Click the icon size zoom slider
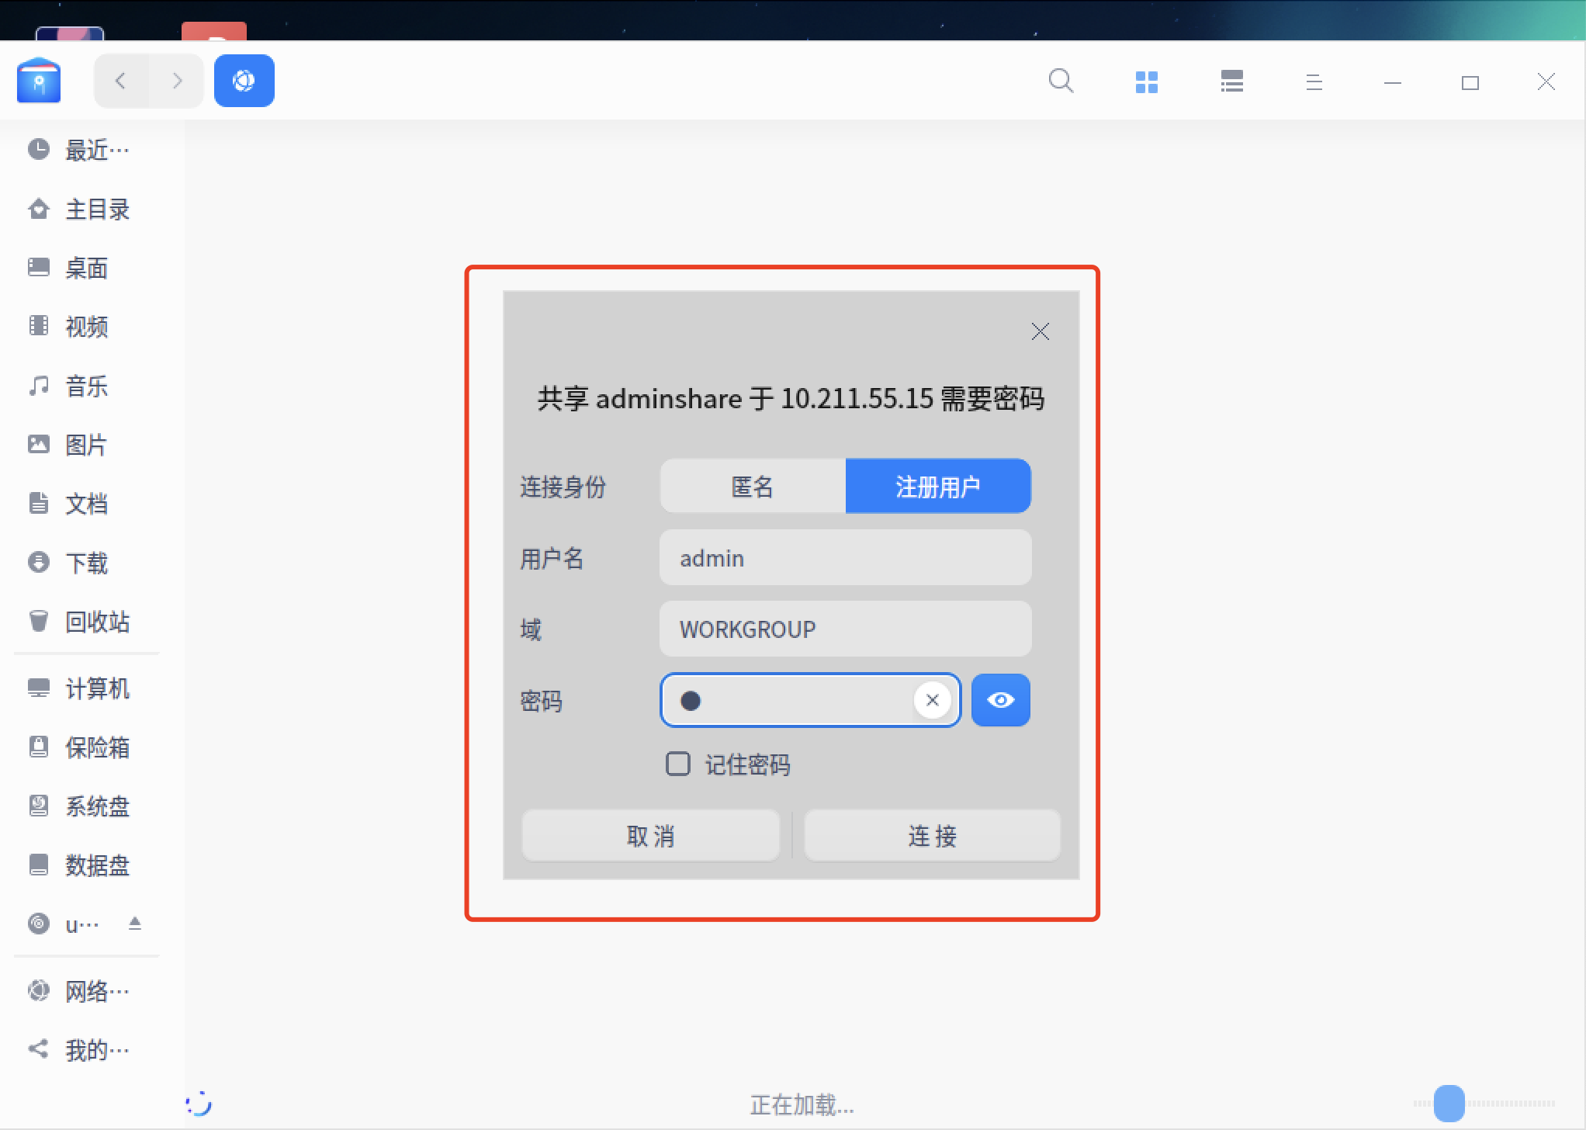This screenshot has height=1130, width=1586. tap(1448, 1103)
